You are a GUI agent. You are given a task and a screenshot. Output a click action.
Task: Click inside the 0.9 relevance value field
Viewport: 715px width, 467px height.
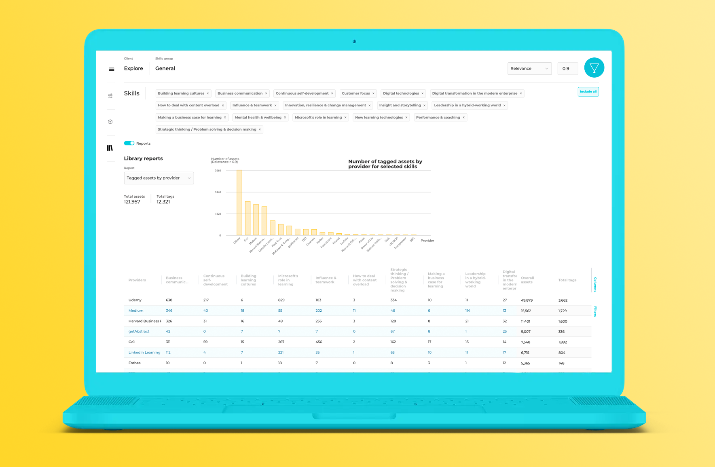point(567,68)
